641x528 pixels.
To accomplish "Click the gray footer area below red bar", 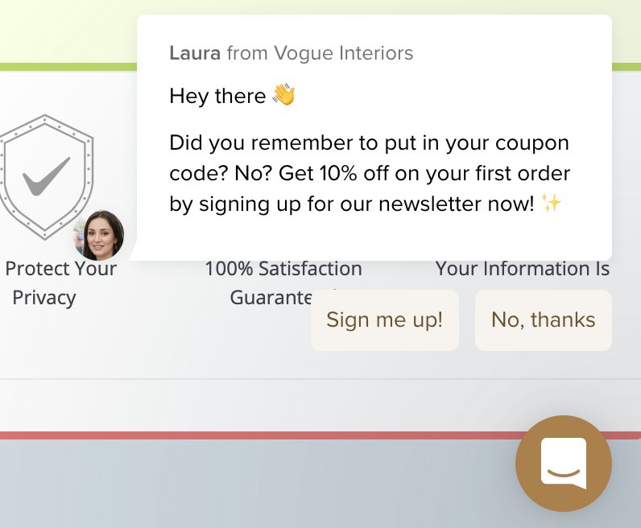I will pyautogui.click(x=258, y=484).
